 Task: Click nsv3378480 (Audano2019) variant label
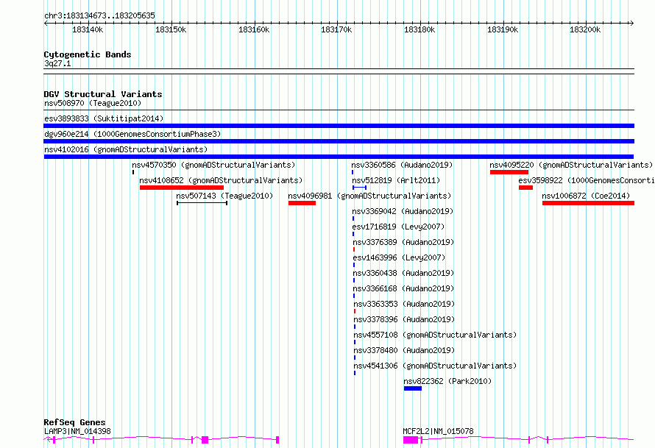[x=404, y=350]
